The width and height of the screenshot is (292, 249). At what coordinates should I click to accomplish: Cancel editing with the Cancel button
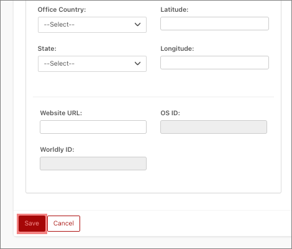pyautogui.click(x=64, y=224)
